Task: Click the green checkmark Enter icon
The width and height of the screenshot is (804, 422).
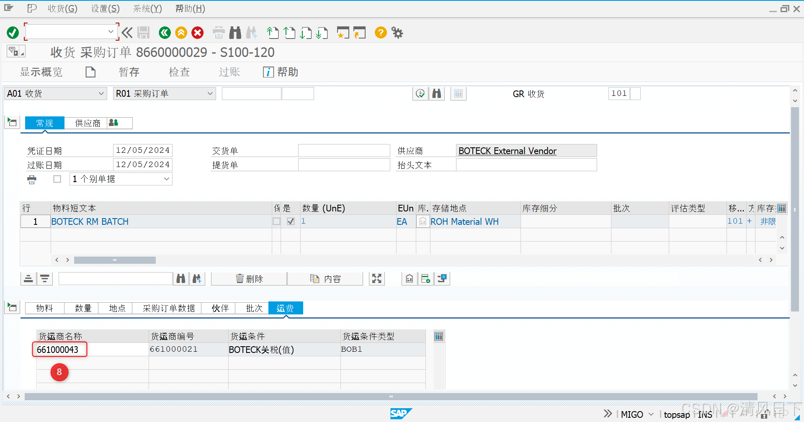Action: coord(13,33)
